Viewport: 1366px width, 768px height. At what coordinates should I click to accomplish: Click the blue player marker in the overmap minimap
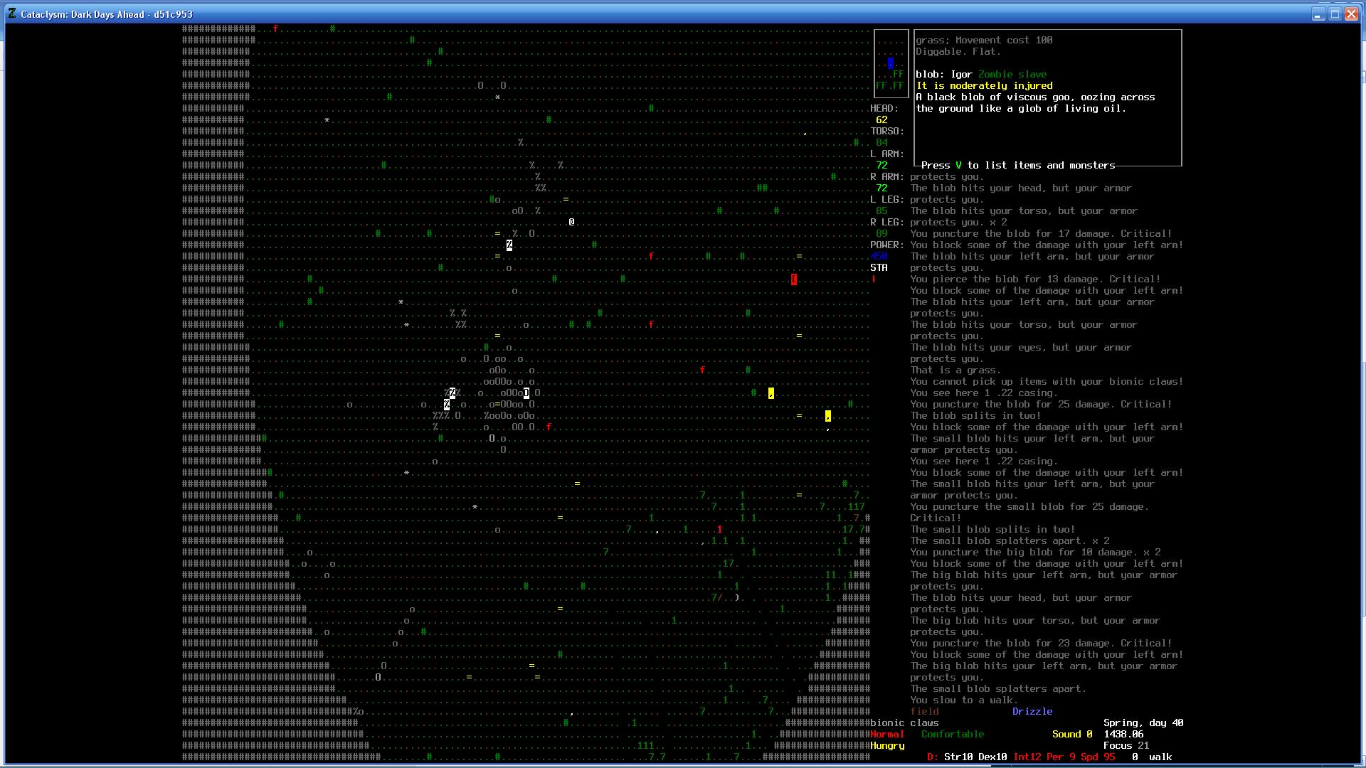[x=890, y=63]
